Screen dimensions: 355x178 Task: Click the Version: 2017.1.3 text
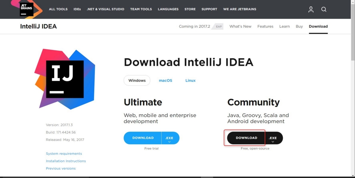pyautogui.click(x=59, y=125)
